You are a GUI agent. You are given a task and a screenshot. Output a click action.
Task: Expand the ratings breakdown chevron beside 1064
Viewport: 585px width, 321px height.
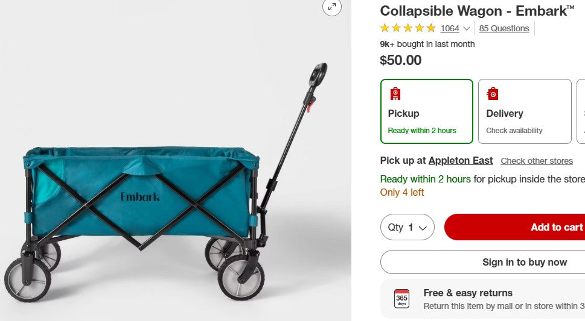(467, 29)
